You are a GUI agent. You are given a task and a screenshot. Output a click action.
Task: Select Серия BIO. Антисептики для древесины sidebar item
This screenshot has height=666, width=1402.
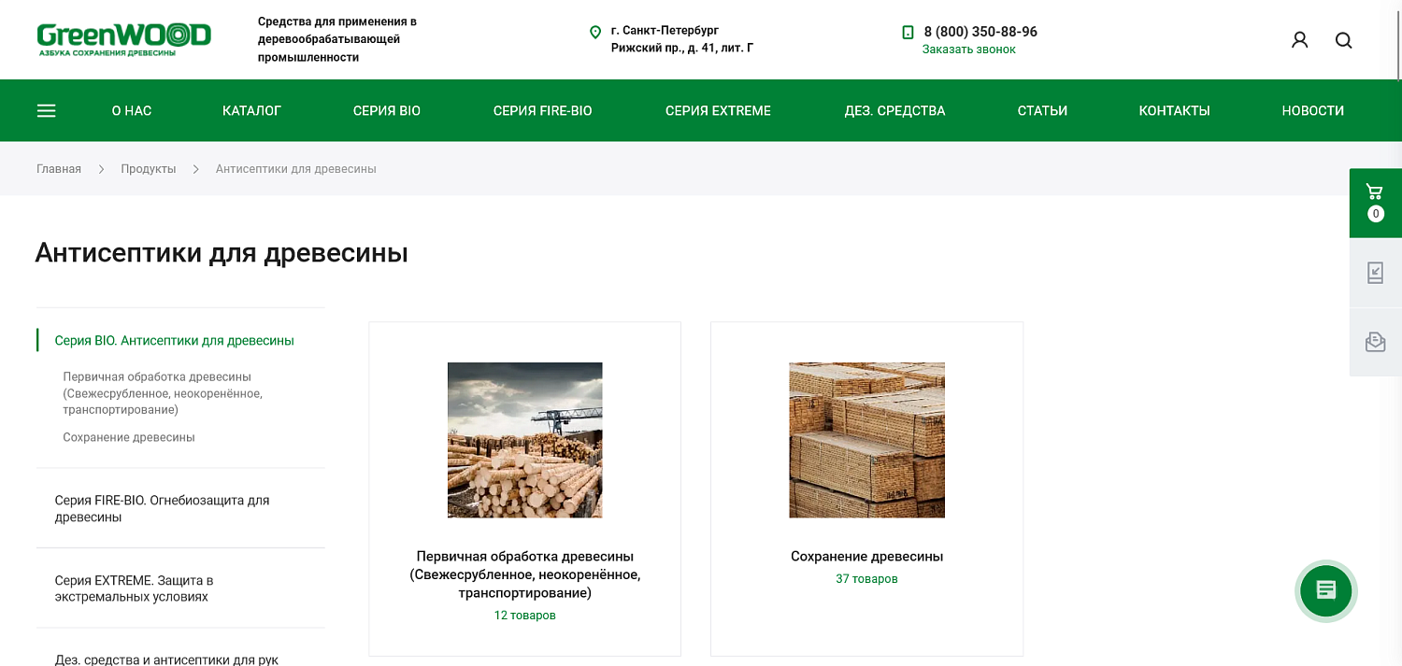click(x=175, y=341)
